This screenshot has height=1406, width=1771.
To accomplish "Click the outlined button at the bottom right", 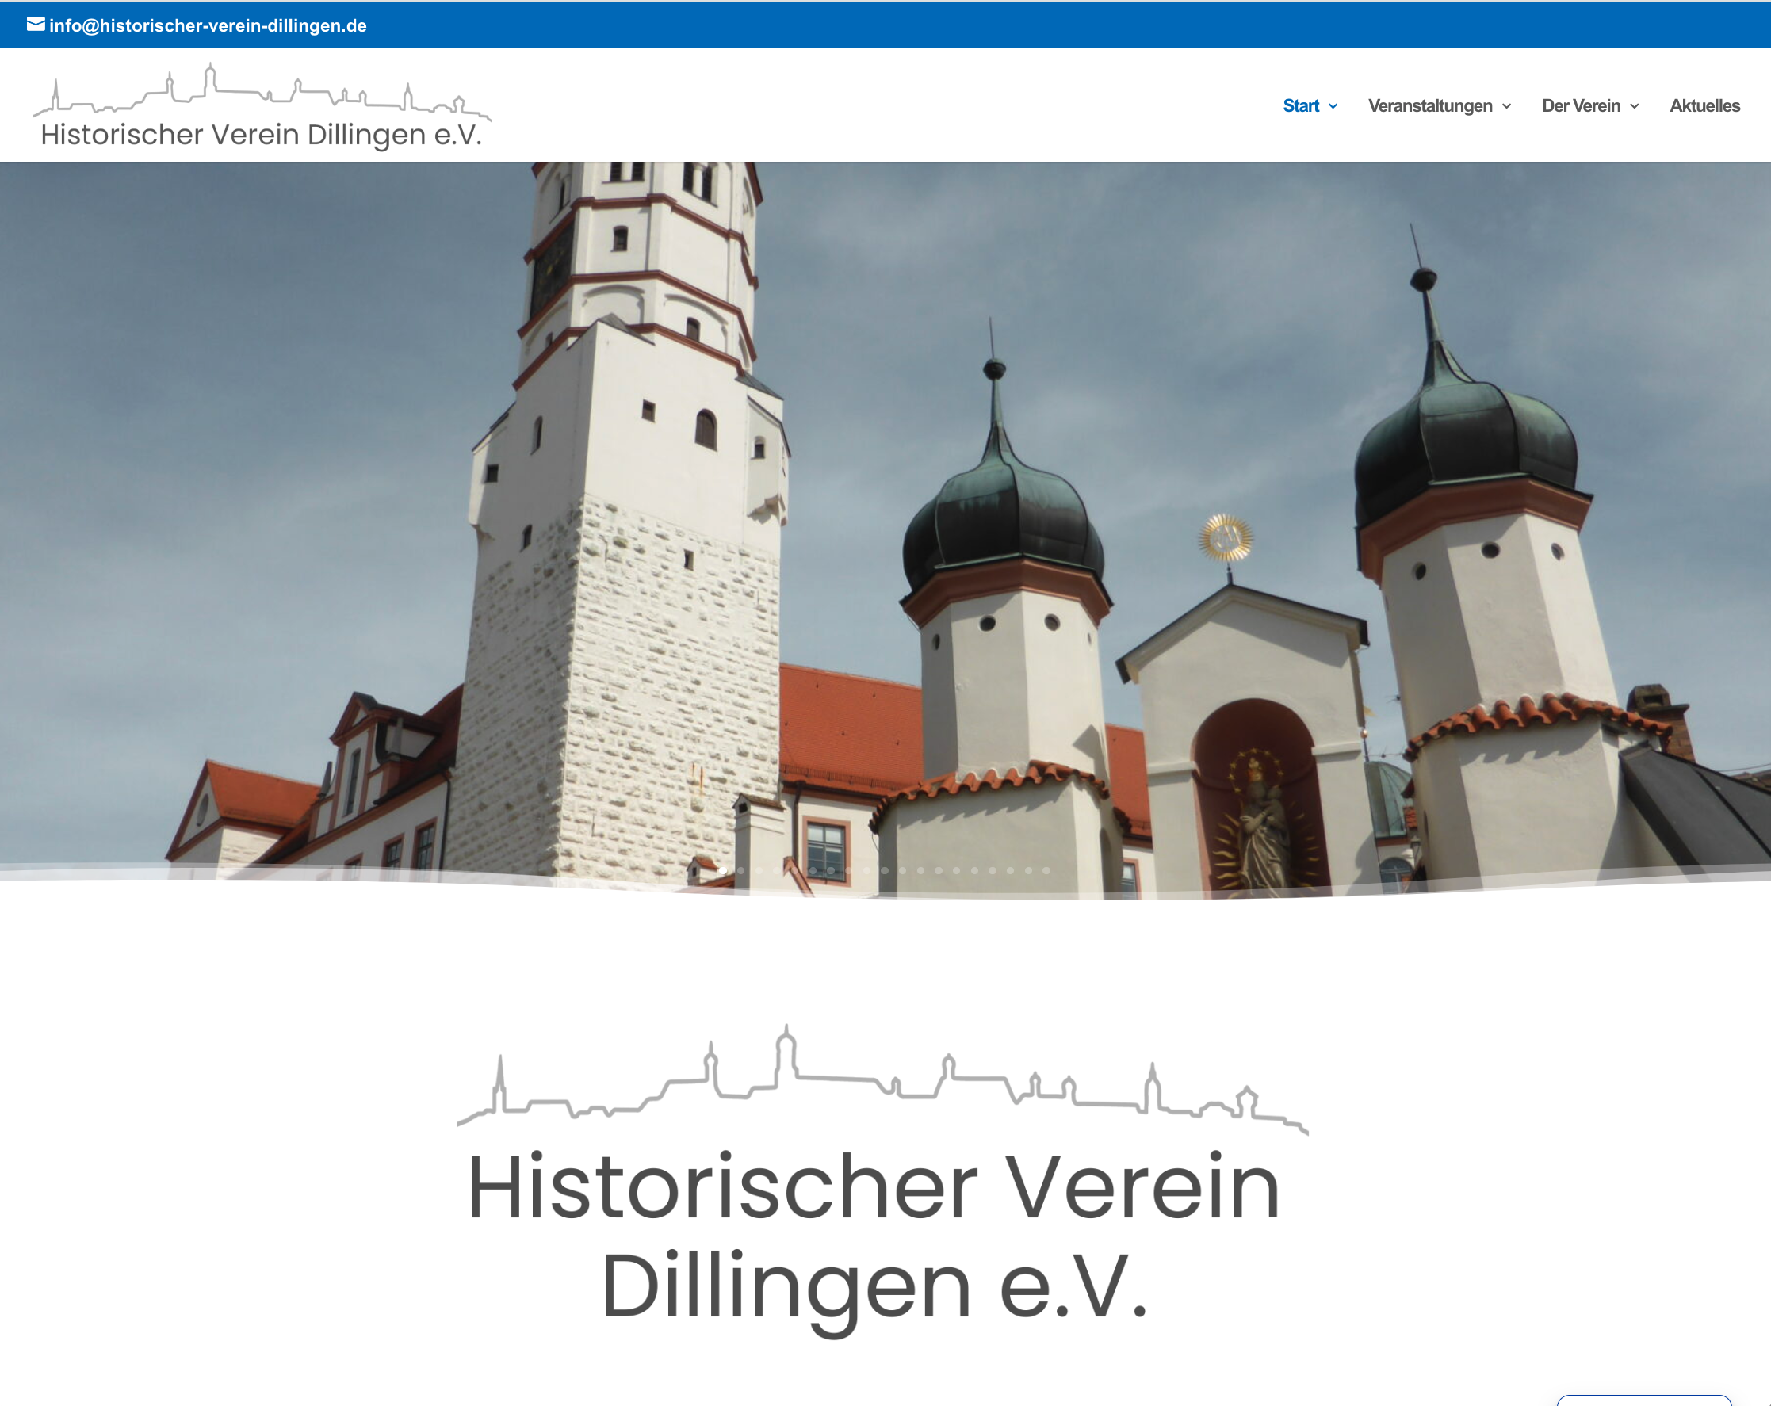I will (x=1643, y=1400).
